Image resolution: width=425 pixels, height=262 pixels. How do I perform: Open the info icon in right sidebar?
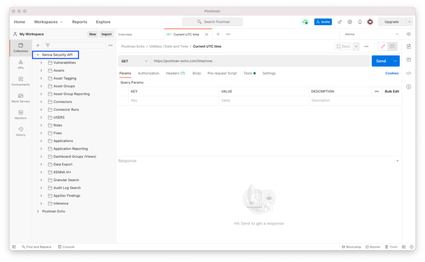tap(409, 87)
